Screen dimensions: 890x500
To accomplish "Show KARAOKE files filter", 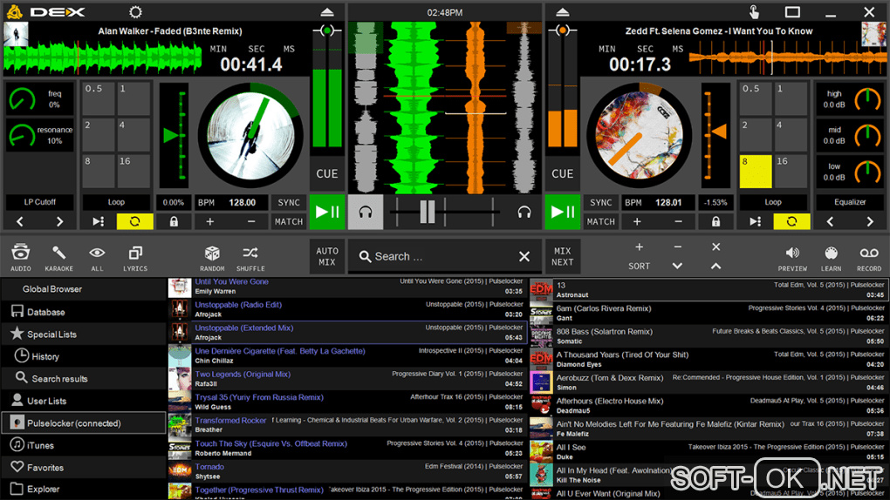I will [x=59, y=257].
